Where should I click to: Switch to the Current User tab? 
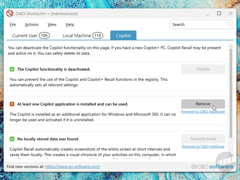[x=30, y=36]
